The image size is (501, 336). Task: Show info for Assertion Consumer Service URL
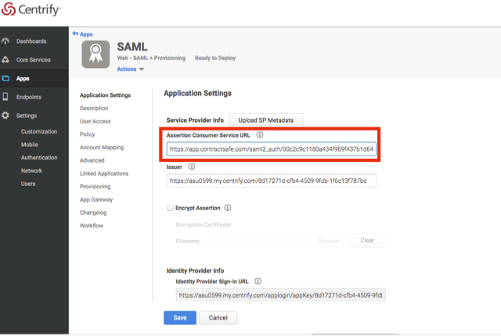point(260,135)
